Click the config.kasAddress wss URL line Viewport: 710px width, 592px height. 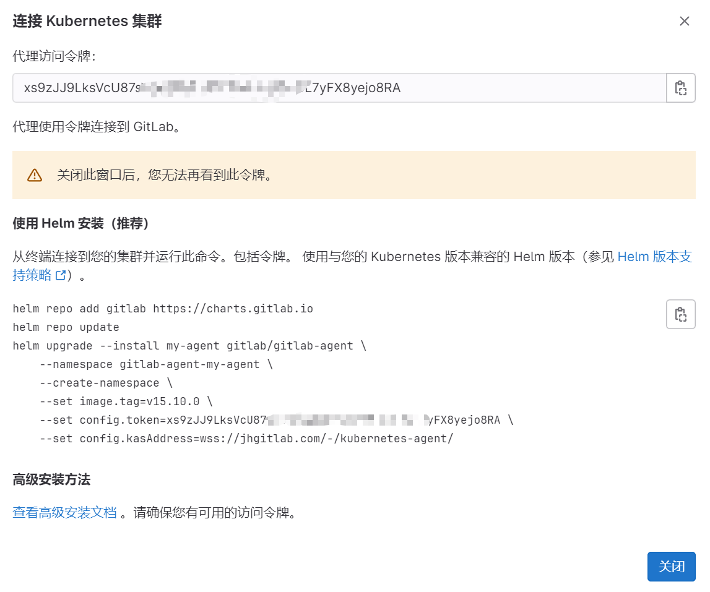(246, 439)
